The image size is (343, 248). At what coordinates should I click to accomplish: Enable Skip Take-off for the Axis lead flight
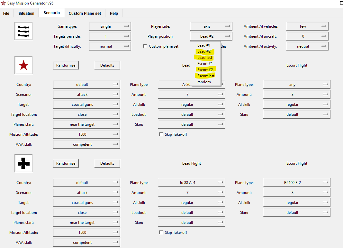(x=161, y=233)
